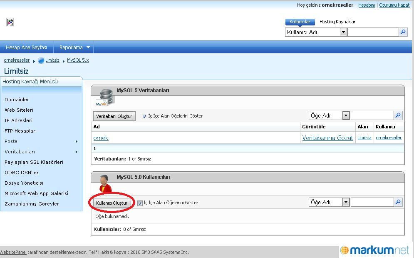Click the Veritabanına Gözat link
This screenshot has width=414, height=258.
click(327, 138)
